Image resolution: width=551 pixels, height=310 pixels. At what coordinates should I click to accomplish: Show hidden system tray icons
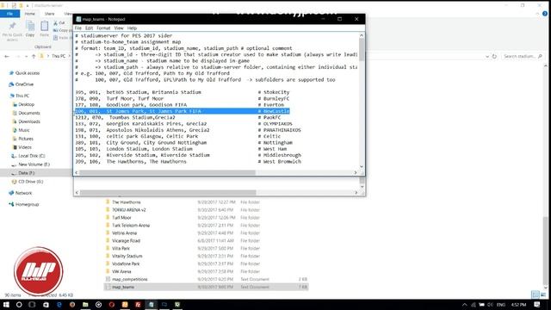coord(465,305)
